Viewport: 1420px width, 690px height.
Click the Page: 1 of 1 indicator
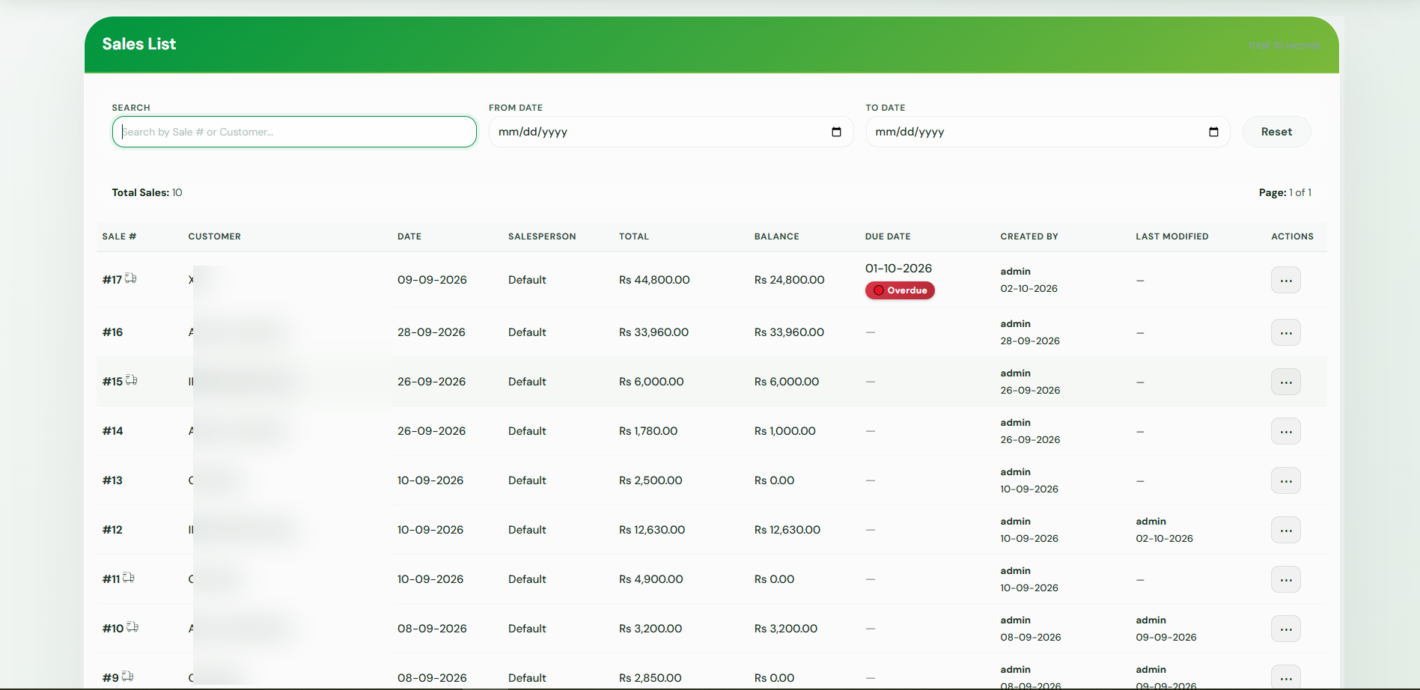tap(1285, 192)
